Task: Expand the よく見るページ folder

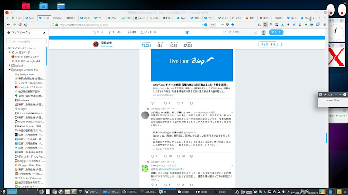Action: (10, 53)
